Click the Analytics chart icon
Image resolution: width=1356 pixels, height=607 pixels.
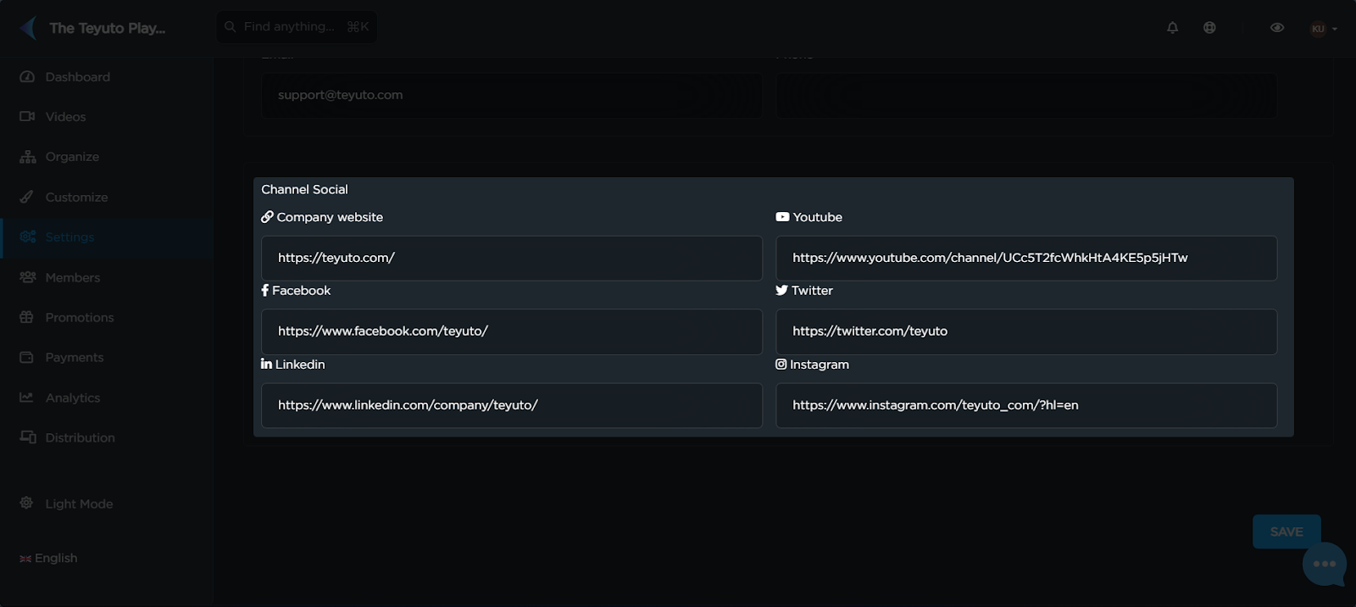[x=27, y=398]
